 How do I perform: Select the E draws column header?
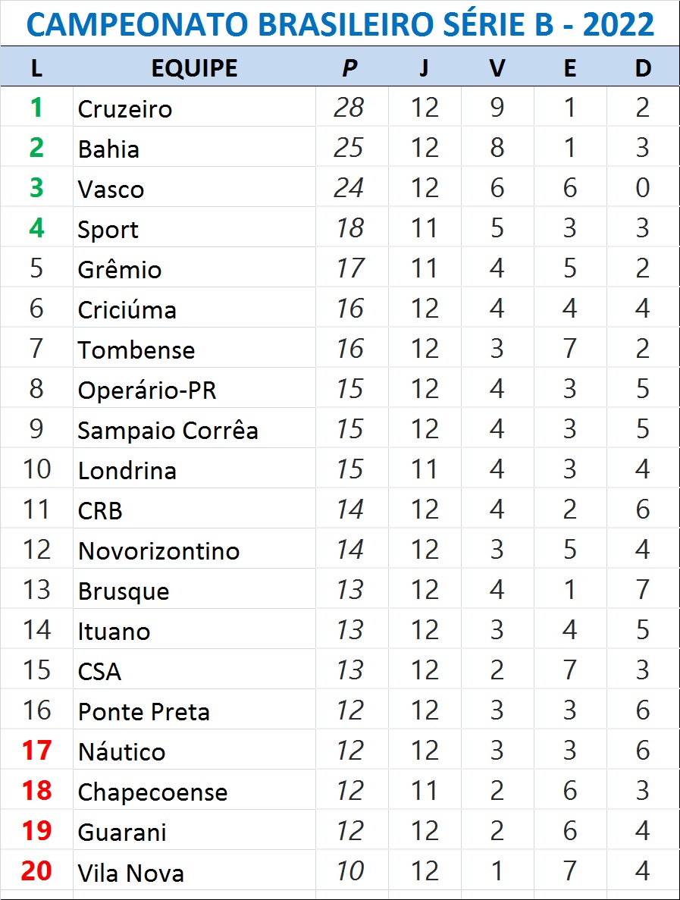click(569, 68)
